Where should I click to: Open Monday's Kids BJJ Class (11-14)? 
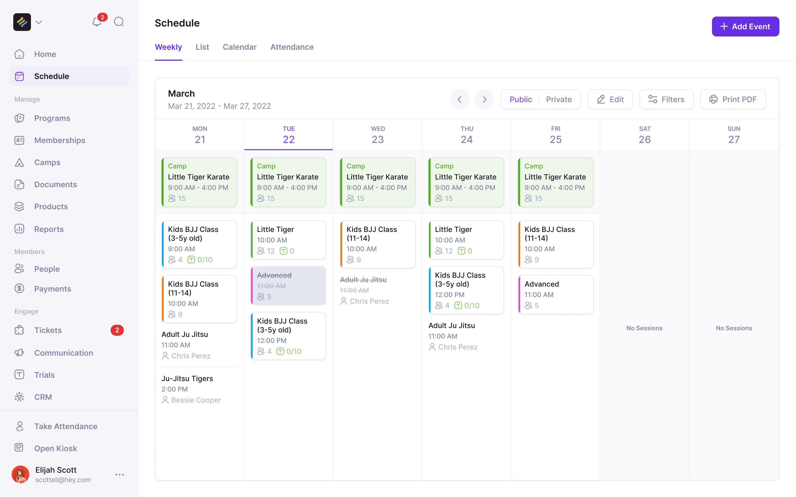point(199,299)
